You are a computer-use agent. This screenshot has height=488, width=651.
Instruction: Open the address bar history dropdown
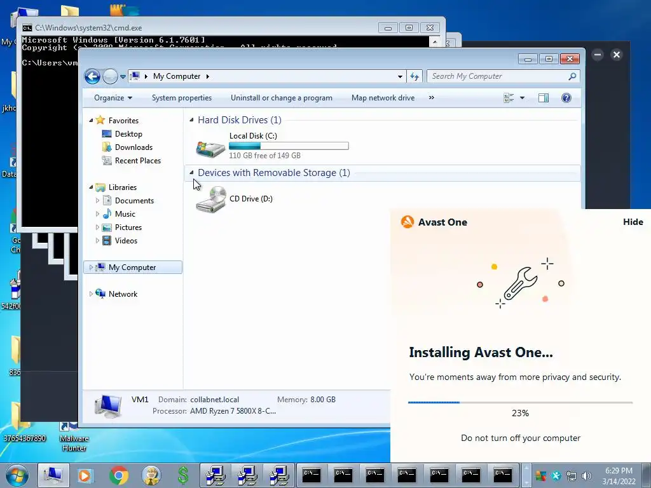tap(400, 76)
